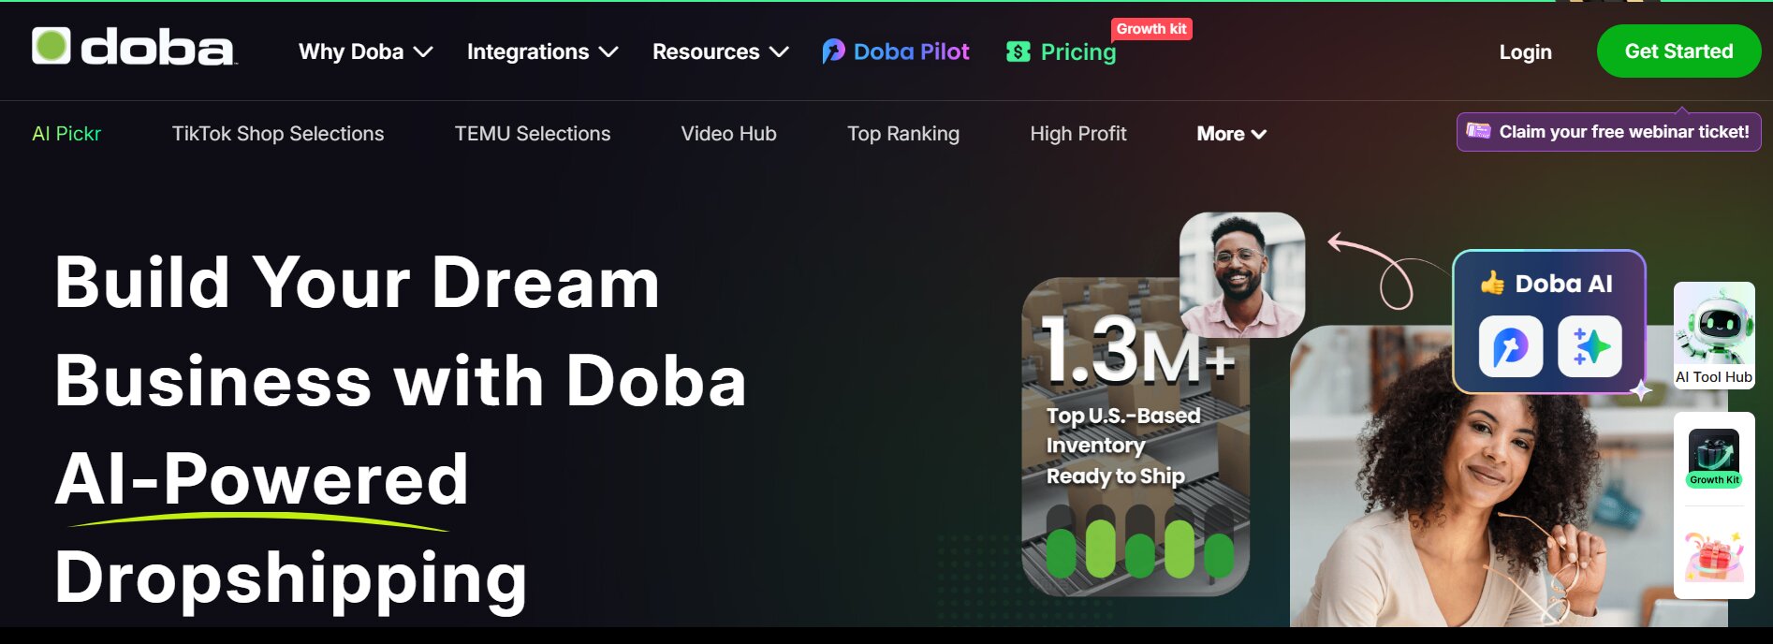Open the blue Doba Pilot icon in Doba AI card
Screen dimensions: 1773x644
pos(1511,346)
